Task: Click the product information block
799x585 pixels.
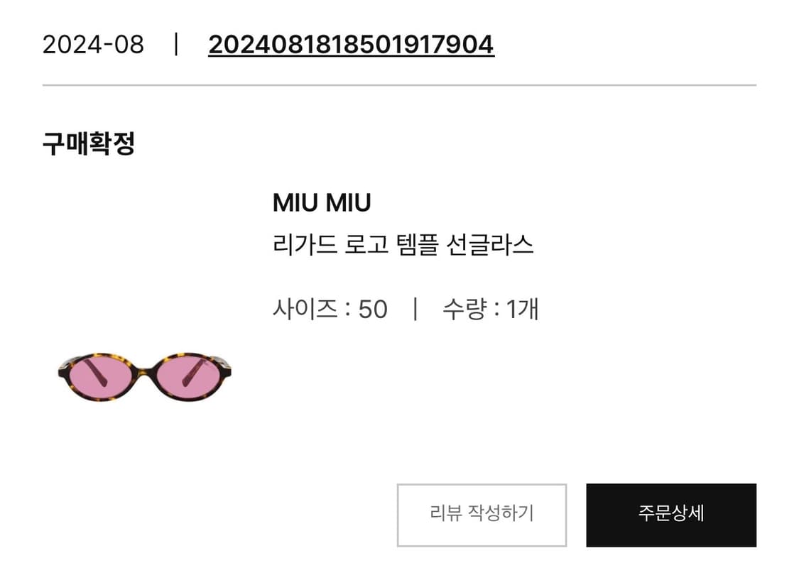Action: tap(405, 256)
